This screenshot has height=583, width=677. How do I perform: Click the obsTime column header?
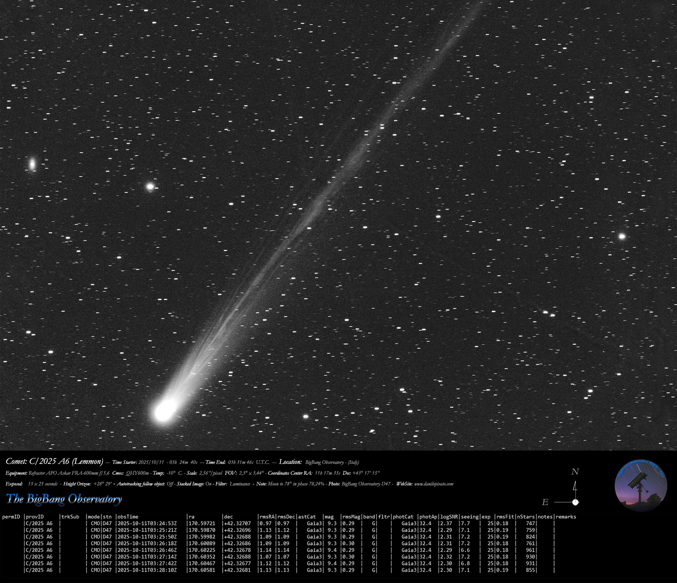[x=128, y=517]
